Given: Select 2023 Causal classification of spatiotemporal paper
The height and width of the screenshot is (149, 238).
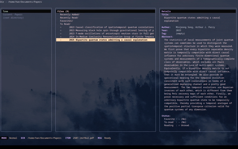Looking at the screenshot, I should (x=106, y=27).
